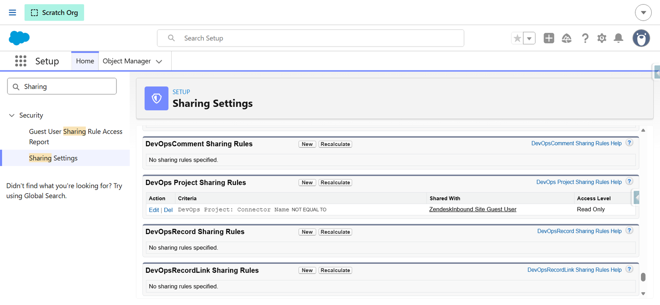Click Recalculate for DevOps Project Sharing Rules

click(335, 183)
